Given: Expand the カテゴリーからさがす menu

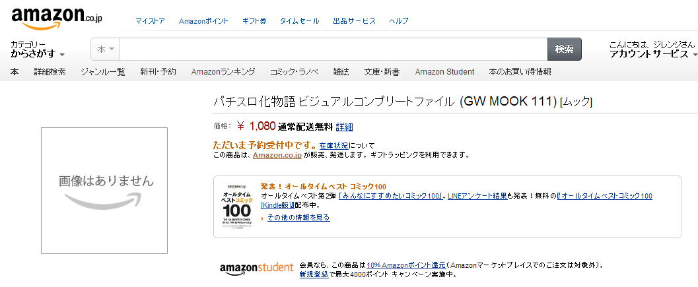Looking at the screenshot, I should pos(38,49).
